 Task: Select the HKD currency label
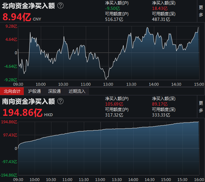[48, 115]
